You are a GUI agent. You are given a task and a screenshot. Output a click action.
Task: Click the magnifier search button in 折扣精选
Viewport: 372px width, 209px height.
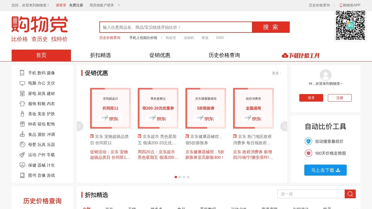pos(350,194)
